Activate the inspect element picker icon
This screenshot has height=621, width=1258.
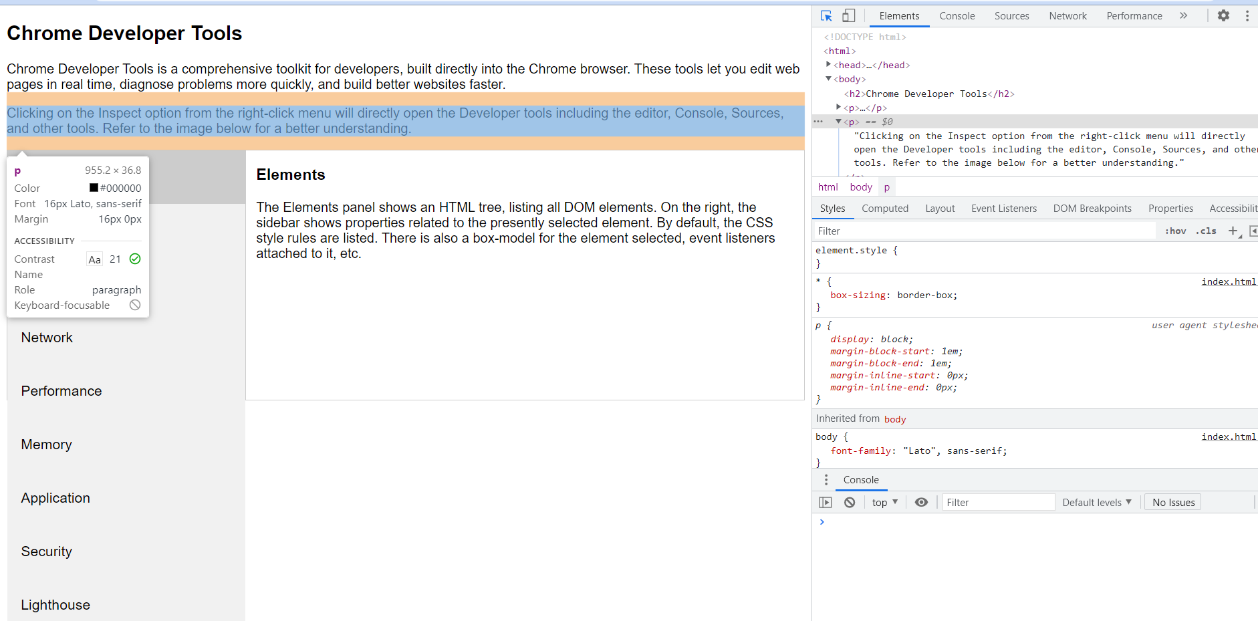[x=826, y=16]
